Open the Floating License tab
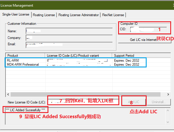 pos(44,15)
